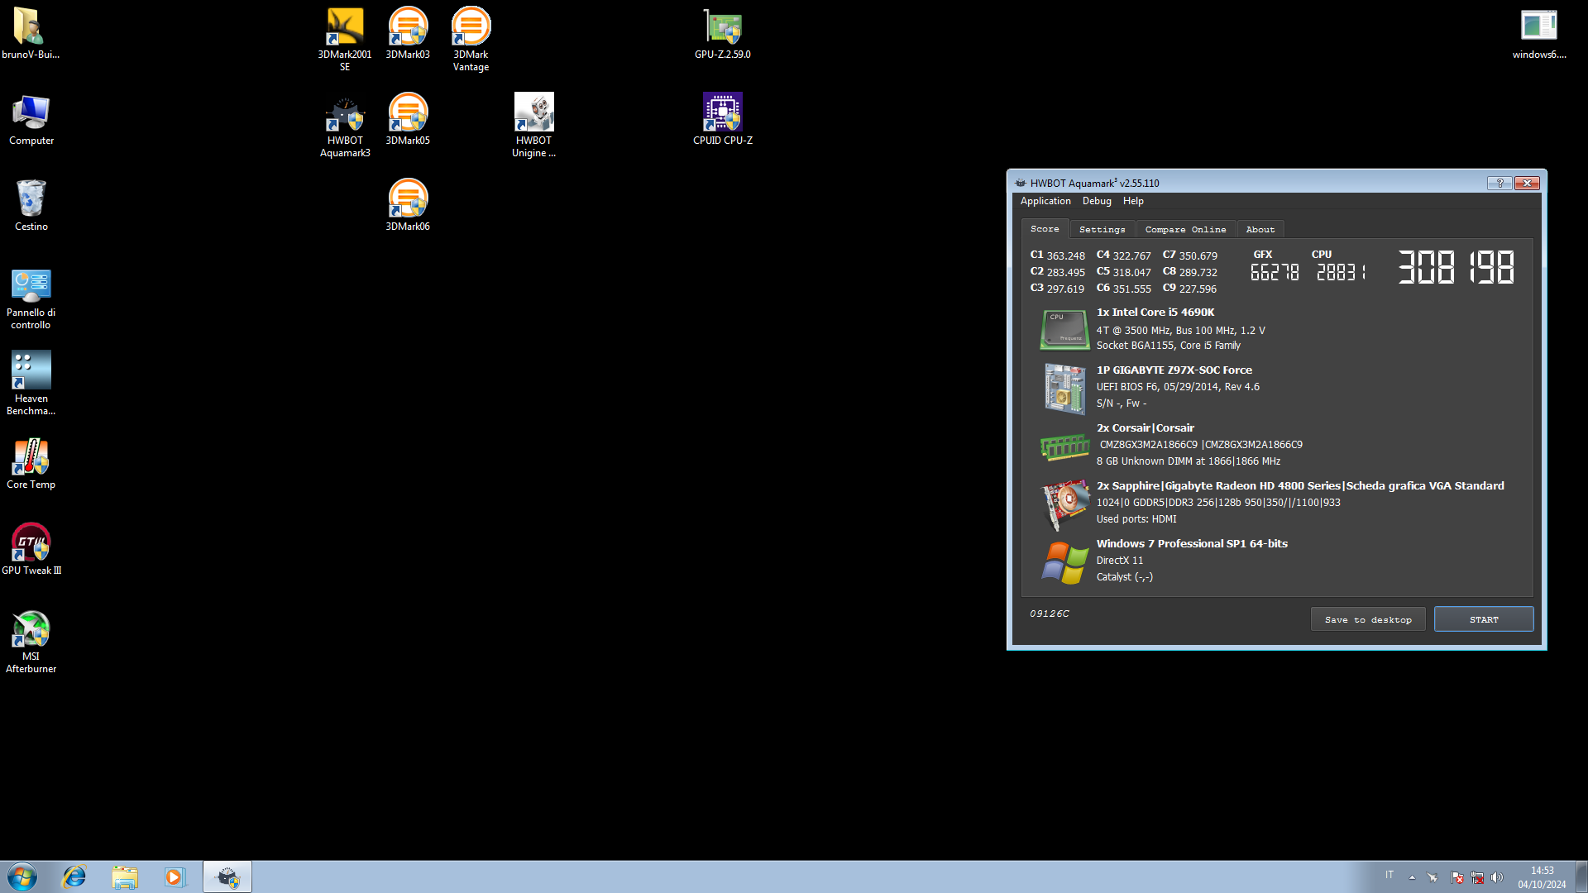Click the 1x Intel Core i5 4690K heading
1588x893 pixels.
coord(1155,312)
